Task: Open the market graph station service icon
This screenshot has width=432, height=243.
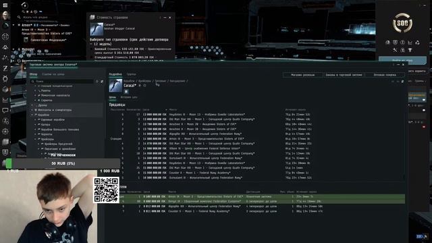Action: point(410,43)
